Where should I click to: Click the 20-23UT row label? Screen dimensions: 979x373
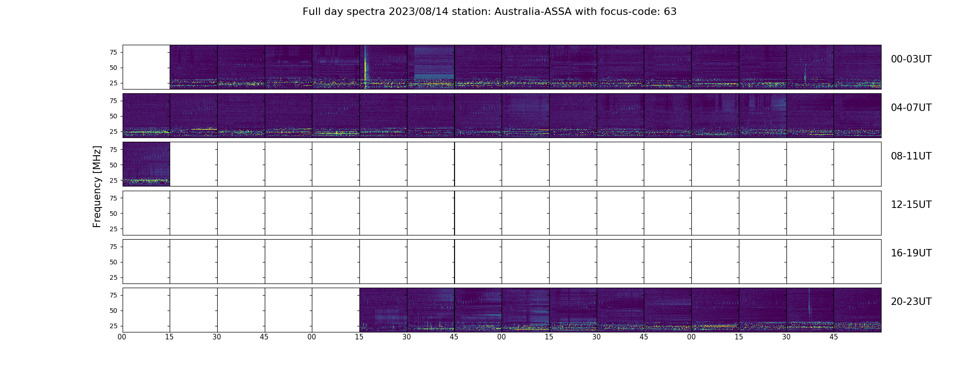coord(911,302)
